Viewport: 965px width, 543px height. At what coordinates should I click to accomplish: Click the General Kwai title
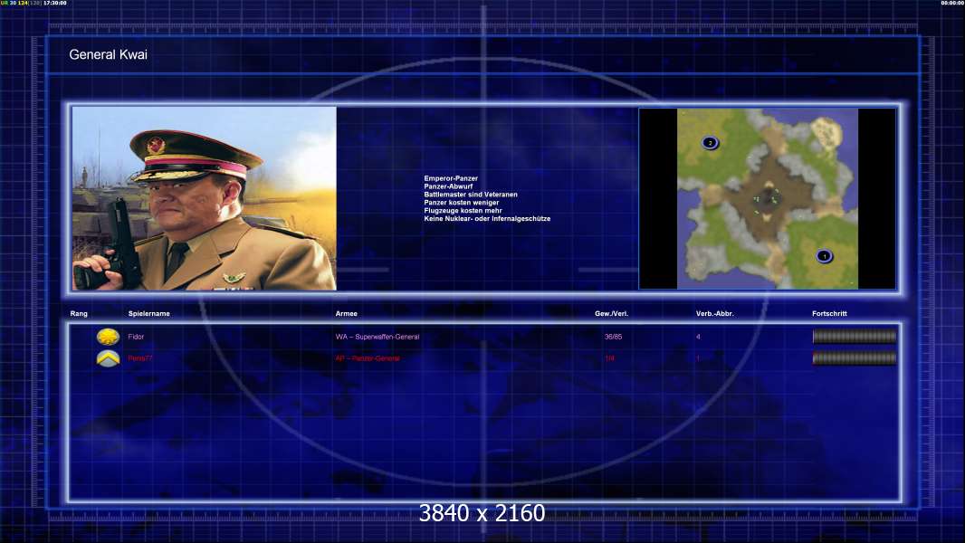click(109, 54)
